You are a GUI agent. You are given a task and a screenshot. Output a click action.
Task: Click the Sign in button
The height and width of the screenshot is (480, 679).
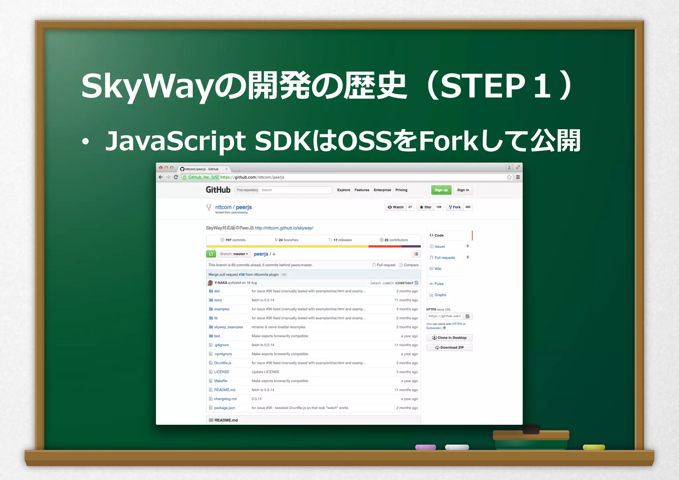pyautogui.click(x=463, y=190)
